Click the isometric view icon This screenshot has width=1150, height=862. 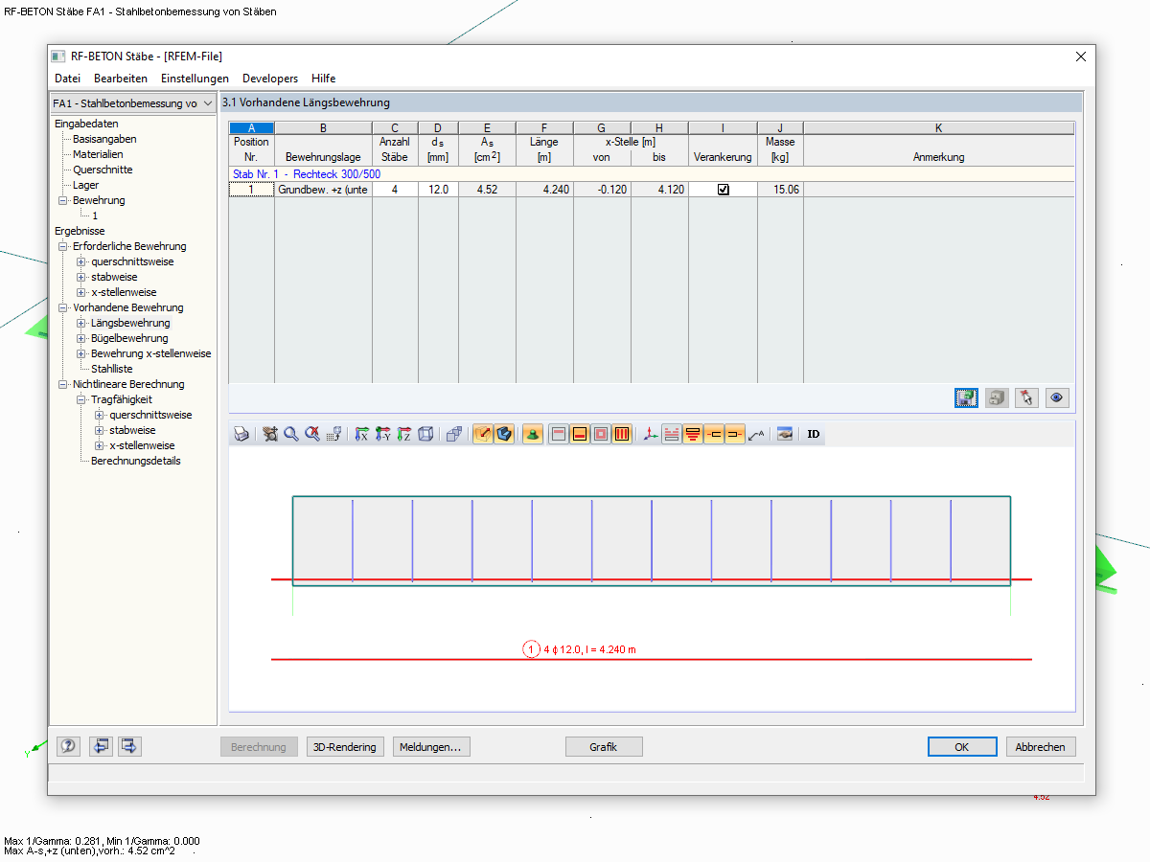pos(426,434)
